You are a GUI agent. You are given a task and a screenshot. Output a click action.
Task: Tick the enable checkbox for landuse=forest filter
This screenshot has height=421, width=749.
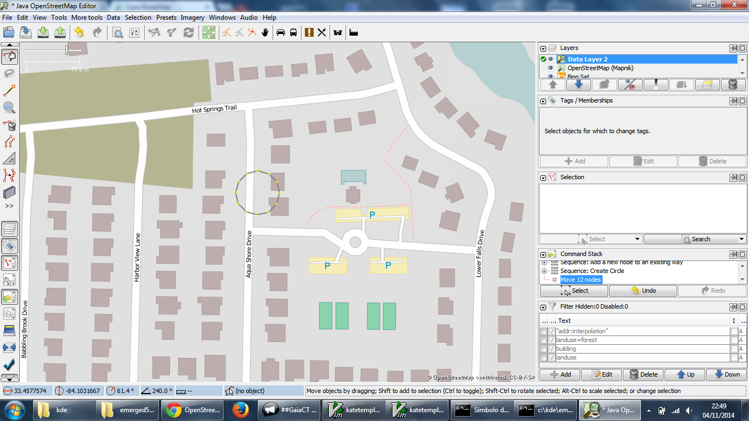(543, 340)
